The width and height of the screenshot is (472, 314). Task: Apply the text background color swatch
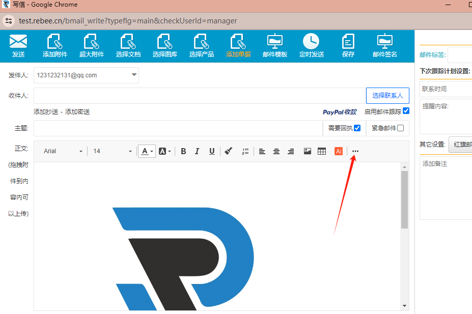(162, 151)
